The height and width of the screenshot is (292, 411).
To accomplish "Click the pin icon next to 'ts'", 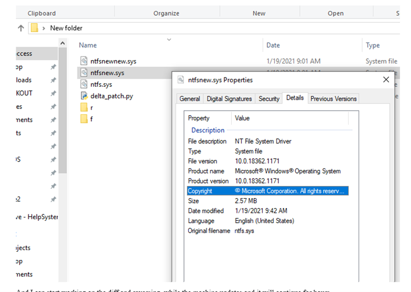I will 53,133.
